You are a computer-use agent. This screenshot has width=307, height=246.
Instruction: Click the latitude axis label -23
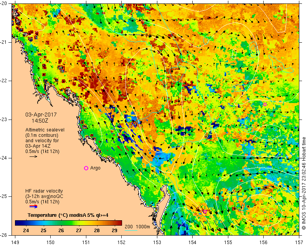click(x=4, y=120)
